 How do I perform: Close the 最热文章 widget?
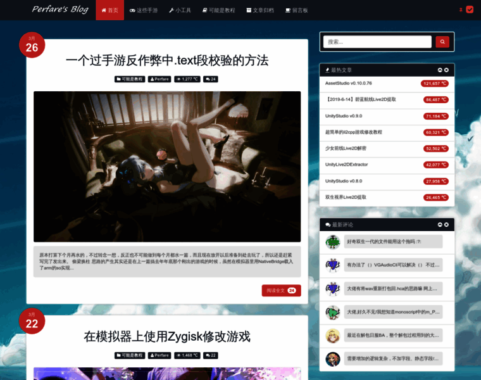[x=446, y=70]
